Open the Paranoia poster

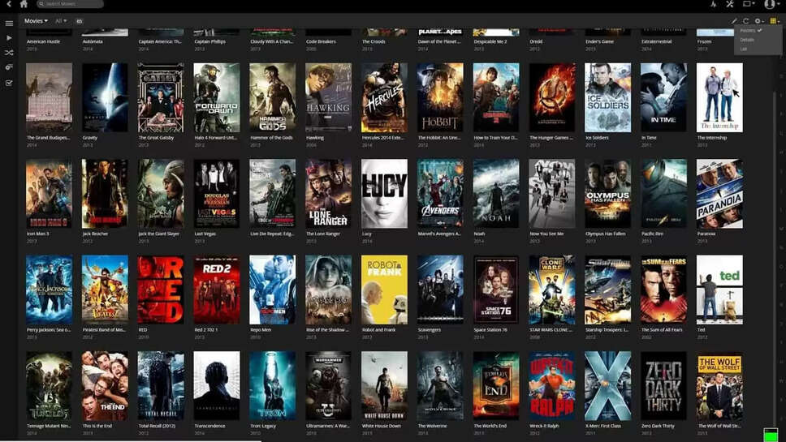(720, 194)
